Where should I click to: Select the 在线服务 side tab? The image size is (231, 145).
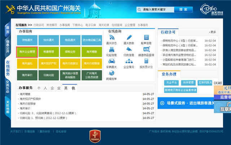coord(8,68)
